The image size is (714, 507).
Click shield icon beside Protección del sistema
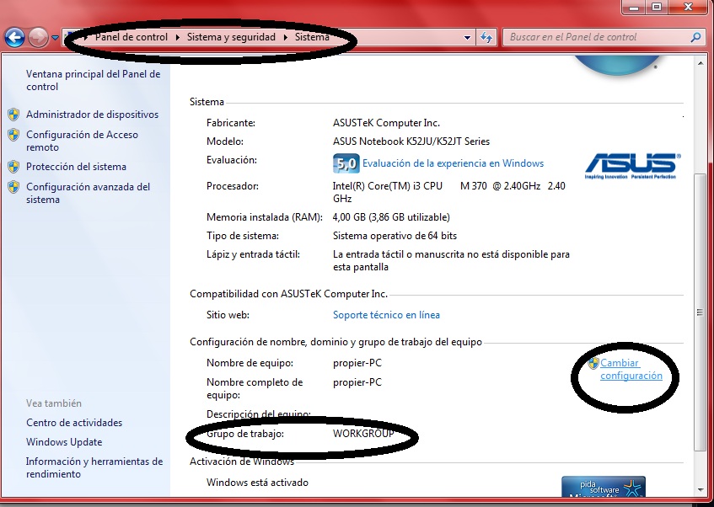[13, 167]
